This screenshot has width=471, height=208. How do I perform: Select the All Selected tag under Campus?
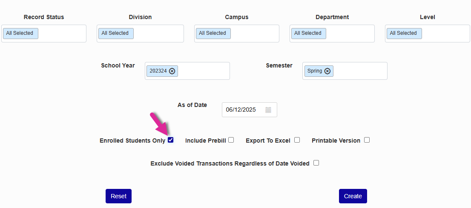[x=213, y=34]
